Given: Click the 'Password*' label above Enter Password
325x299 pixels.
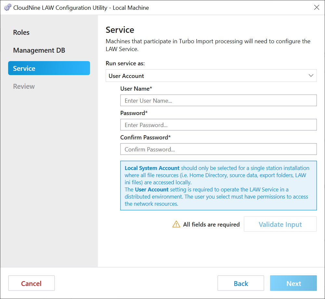Looking at the screenshot, I should (x=134, y=113).
